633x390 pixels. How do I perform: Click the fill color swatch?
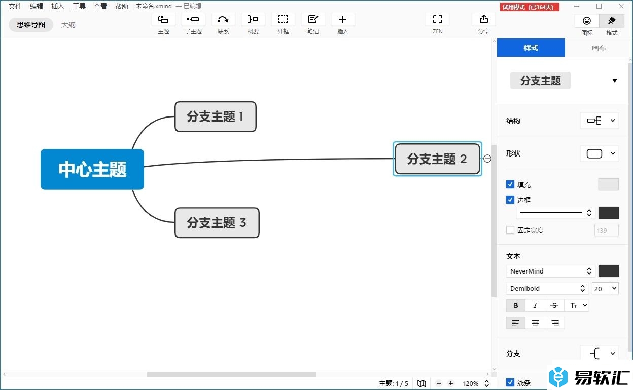(609, 184)
